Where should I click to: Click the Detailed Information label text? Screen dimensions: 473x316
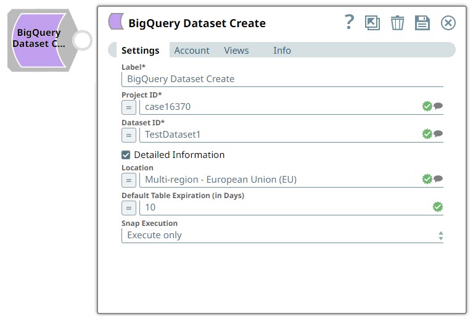[179, 155]
